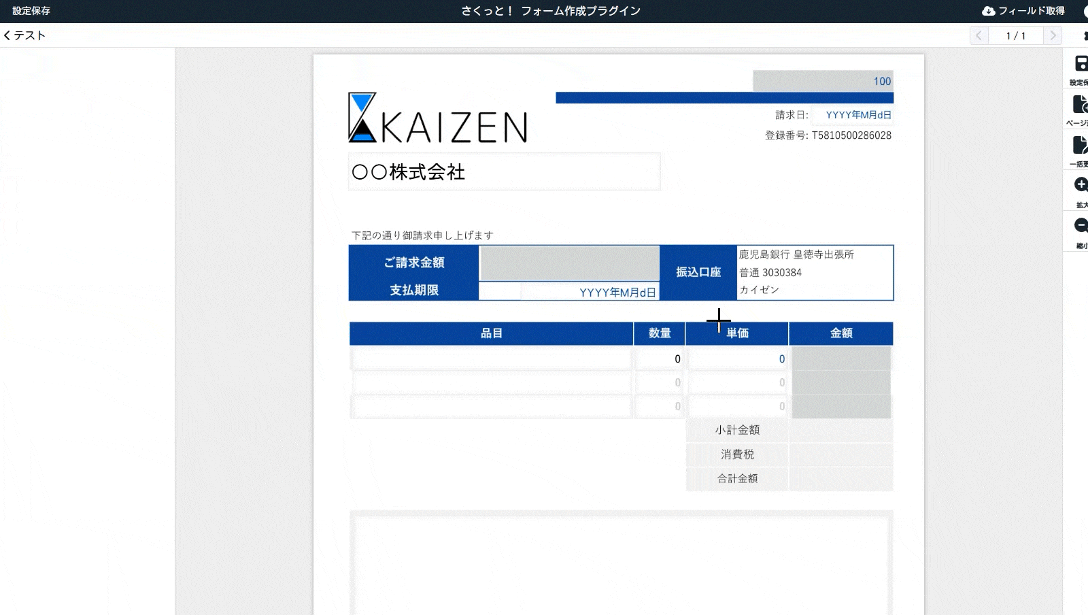1088x615 pixels.
Task: Click the 金額 column header
Action: 841,333
